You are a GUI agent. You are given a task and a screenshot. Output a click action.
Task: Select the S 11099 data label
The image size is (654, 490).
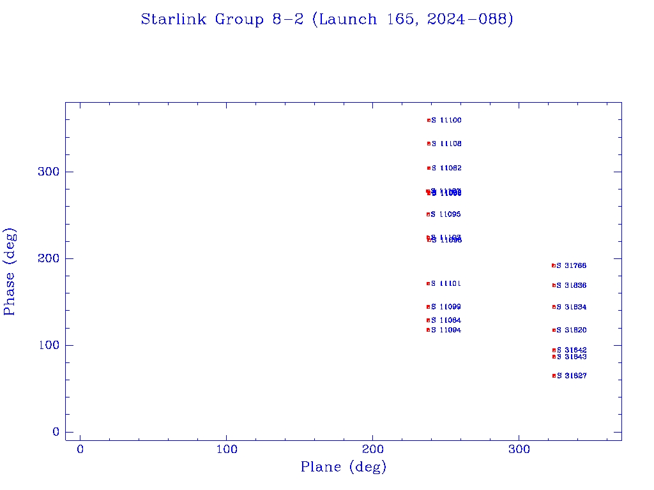point(446,307)
